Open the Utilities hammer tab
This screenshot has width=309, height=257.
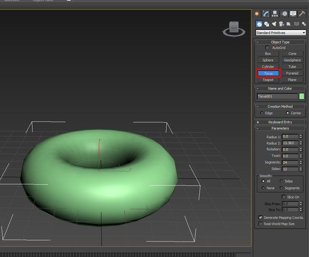[302, 14]
